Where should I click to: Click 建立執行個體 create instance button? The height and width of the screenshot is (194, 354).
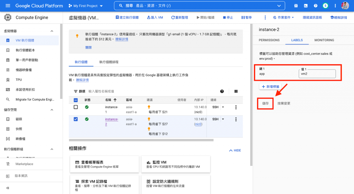[127, 17]
